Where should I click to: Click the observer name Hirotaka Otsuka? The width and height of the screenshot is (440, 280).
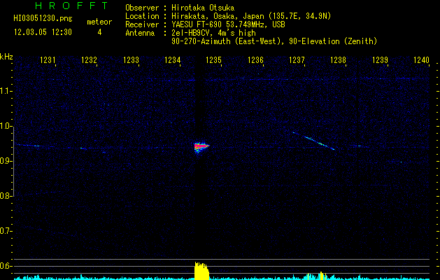pyautogui.click(x=203, y=8)
